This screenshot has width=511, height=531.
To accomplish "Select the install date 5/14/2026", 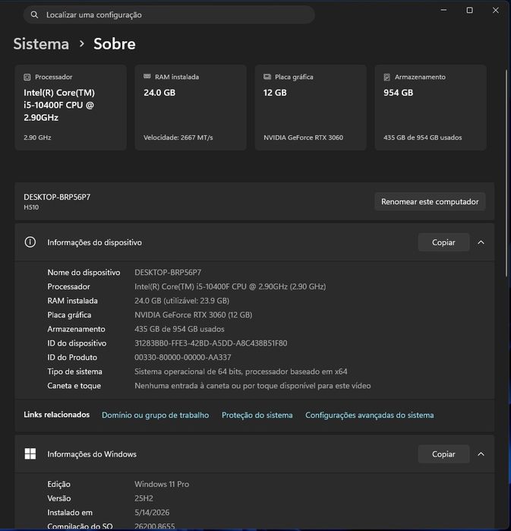I will 152,512.
